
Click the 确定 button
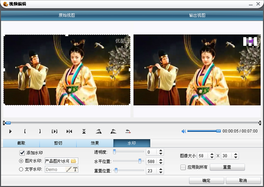(206, 180)
